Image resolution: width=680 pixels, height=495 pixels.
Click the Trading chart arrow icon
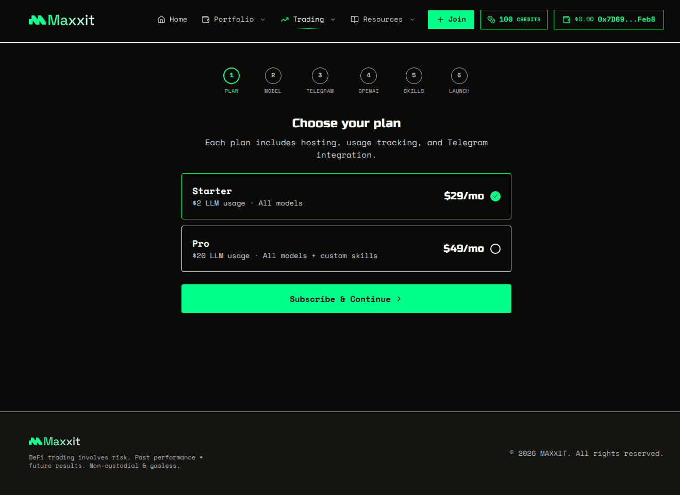285,20
